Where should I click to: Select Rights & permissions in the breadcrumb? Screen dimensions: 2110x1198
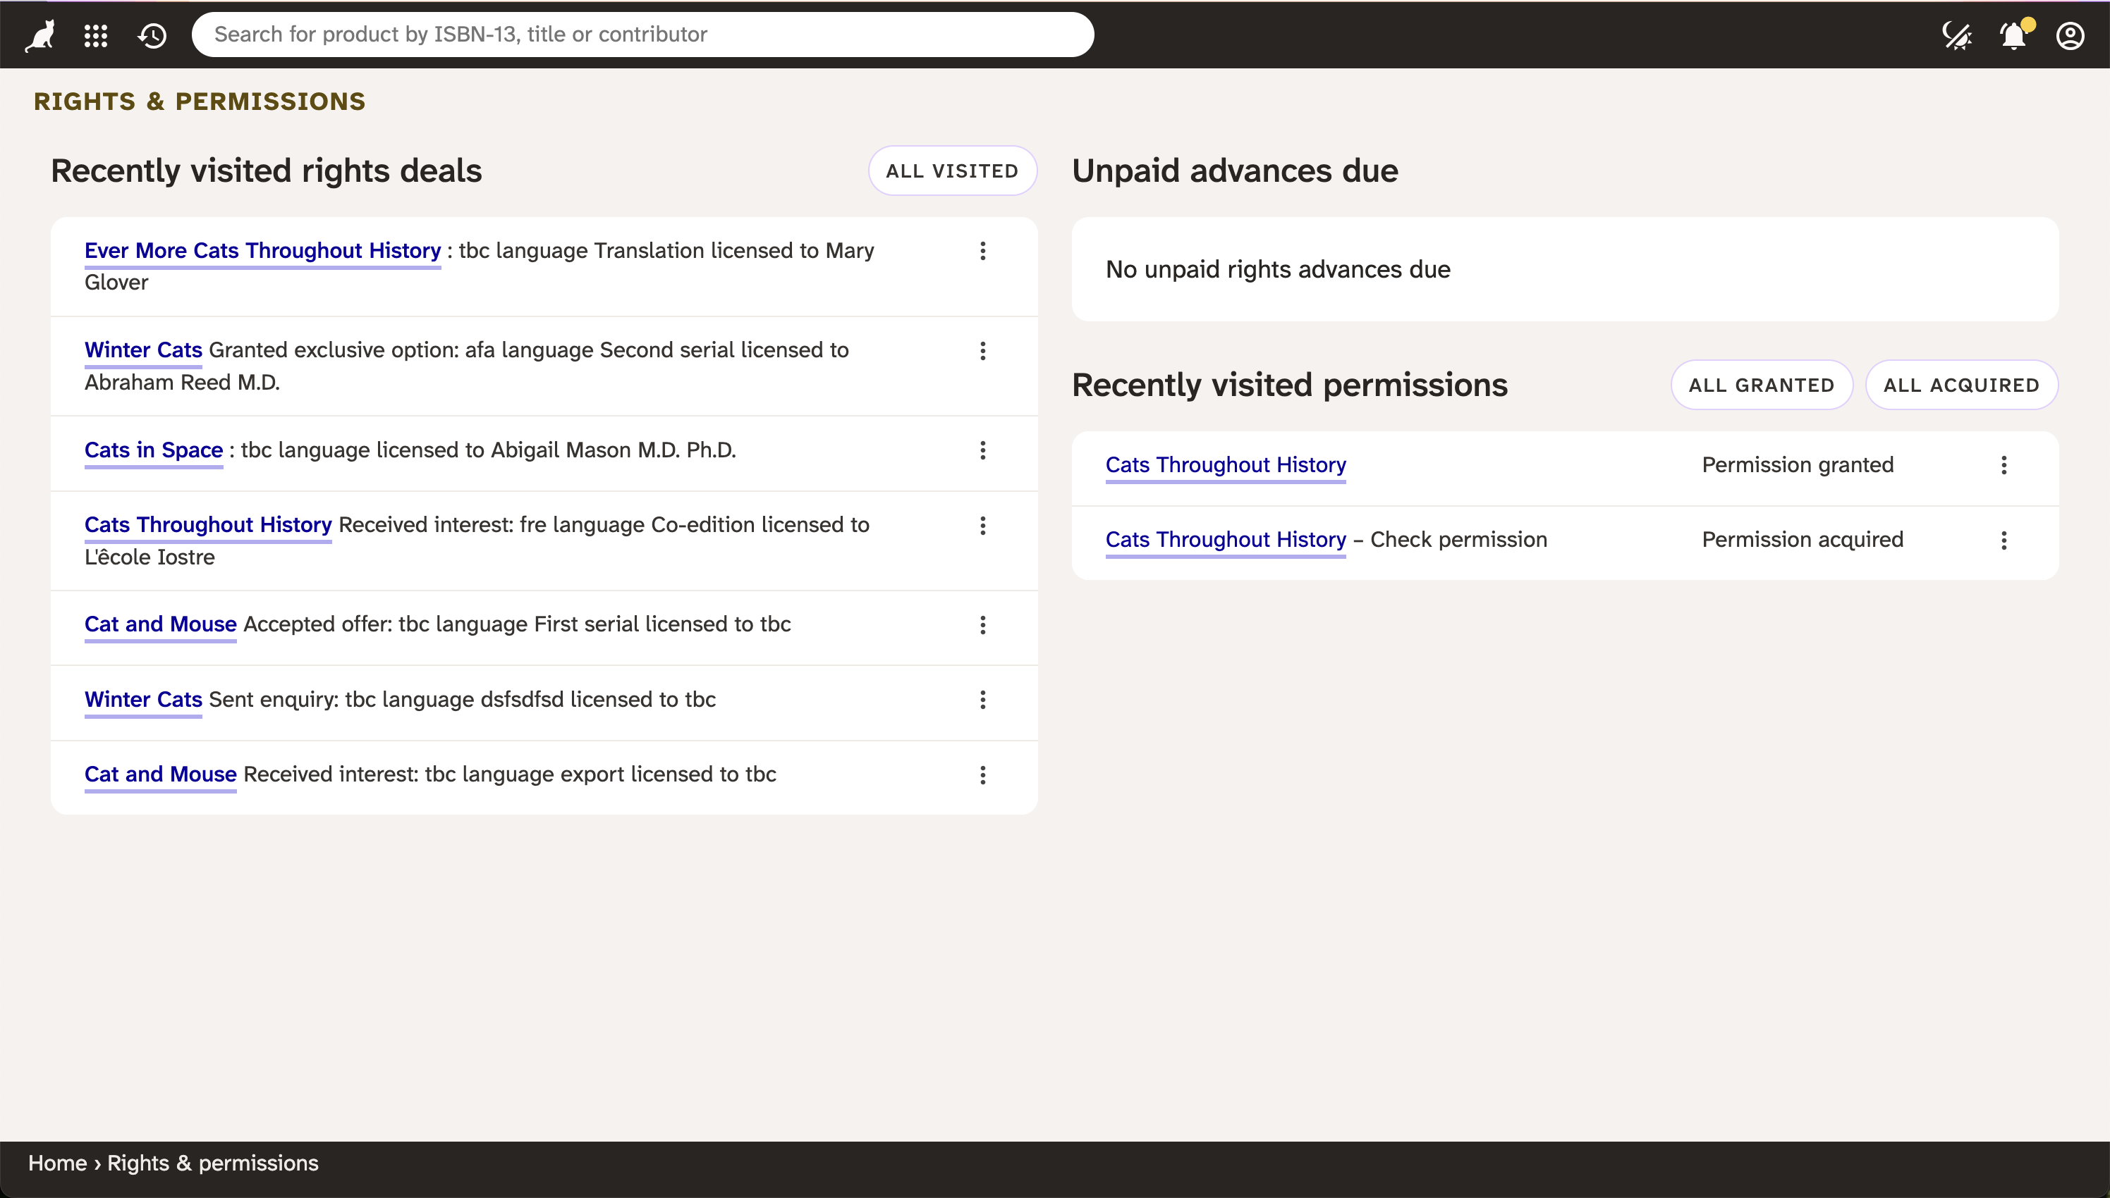(213, 1163)
